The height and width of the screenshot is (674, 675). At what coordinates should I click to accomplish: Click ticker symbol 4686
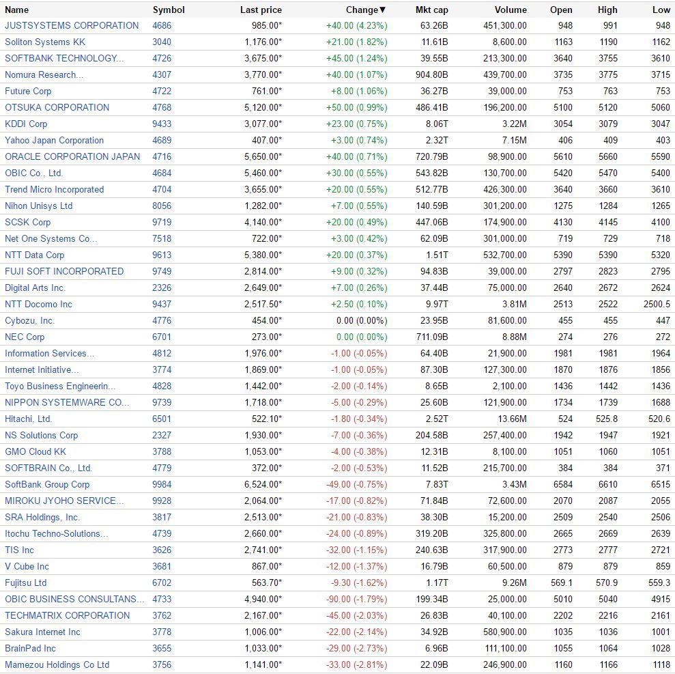[x=162, y=25]
